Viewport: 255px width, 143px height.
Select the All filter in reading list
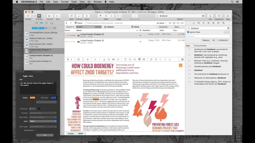coord(38,28)
